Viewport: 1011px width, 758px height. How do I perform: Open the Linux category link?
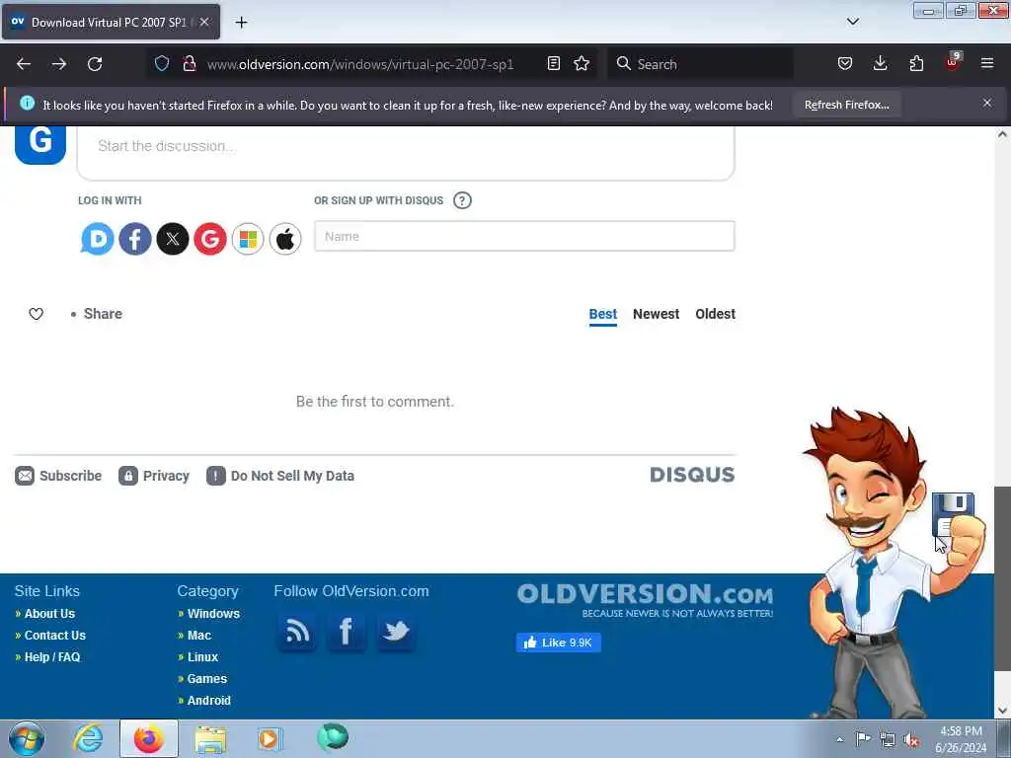[202, 657]
